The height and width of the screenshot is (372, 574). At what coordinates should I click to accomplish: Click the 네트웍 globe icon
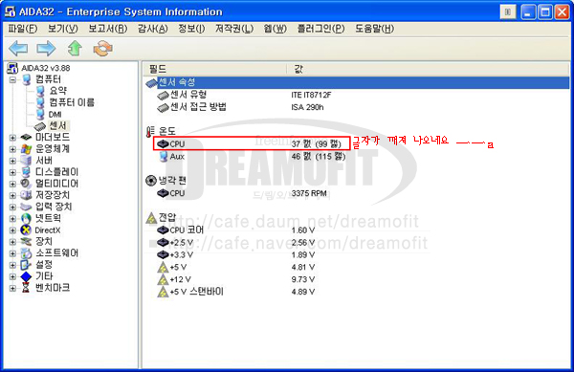point(26,218)
